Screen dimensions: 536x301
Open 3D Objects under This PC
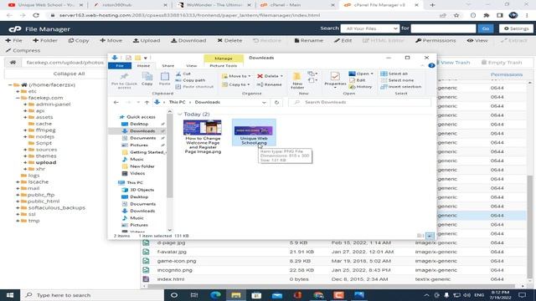142,190
